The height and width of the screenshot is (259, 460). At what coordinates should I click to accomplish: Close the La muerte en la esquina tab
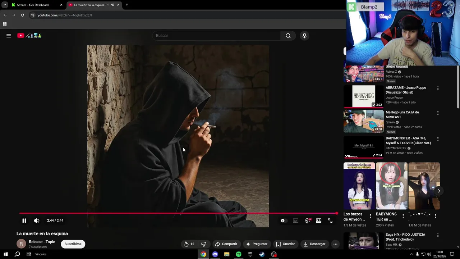pos(118,5)
